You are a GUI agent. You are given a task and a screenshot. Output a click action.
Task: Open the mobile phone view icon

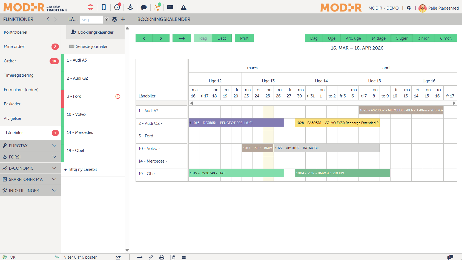pos(104,7)
